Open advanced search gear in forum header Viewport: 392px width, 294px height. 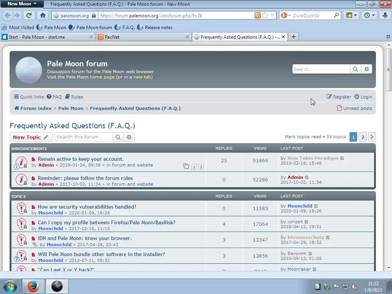pos(366,69)
